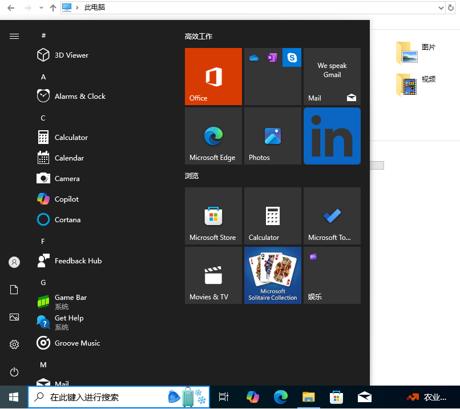Open the Mail live tile

click(332, 77)
